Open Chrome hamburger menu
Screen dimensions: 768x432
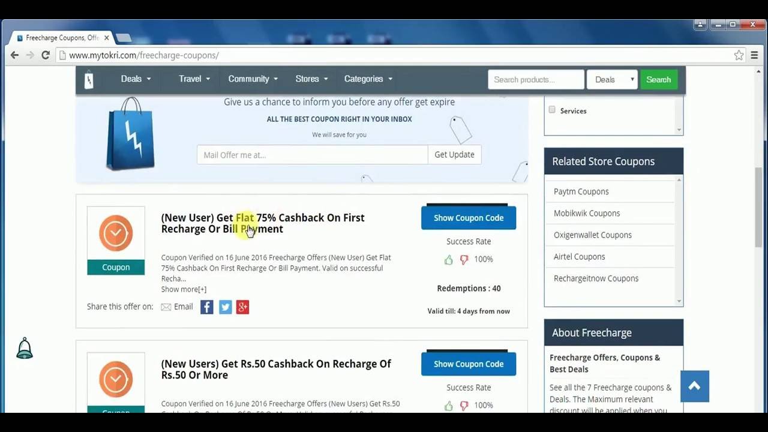pos(755,55)
